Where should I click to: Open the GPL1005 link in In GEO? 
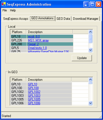pos(34,99)
